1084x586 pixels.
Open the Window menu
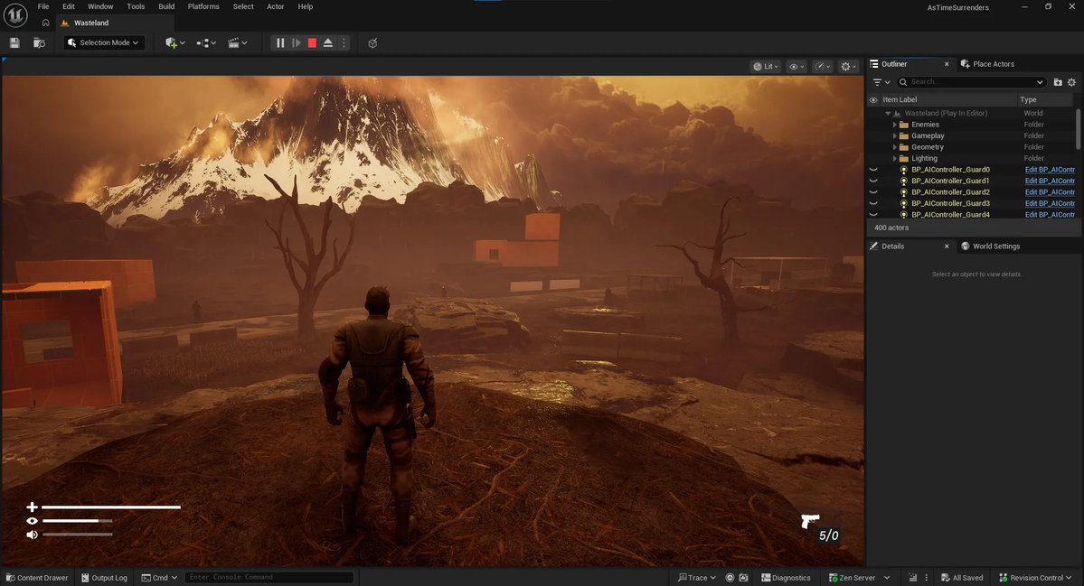(100, 6)
